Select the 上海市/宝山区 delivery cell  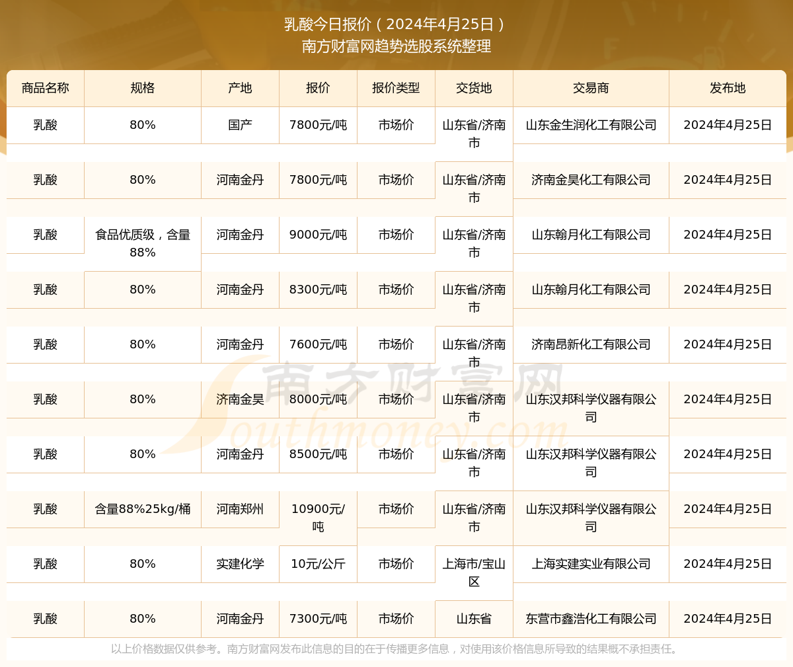[x=474, y=572]
